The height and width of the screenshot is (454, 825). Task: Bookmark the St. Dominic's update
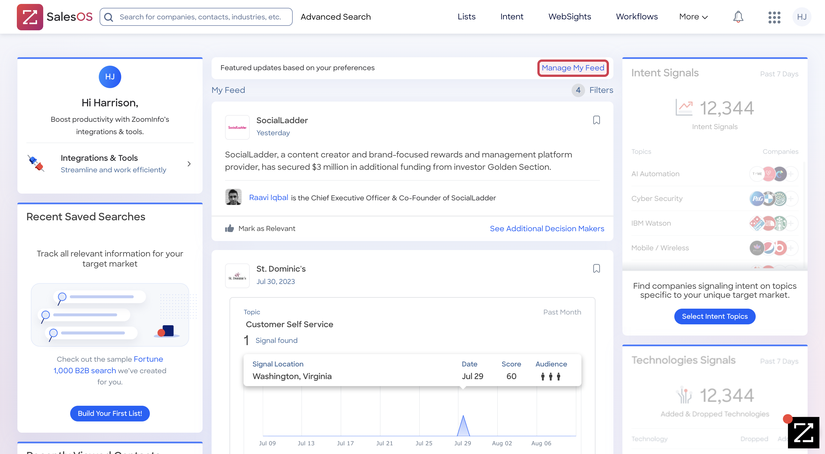pyautogui.click(x=596, y=269)
